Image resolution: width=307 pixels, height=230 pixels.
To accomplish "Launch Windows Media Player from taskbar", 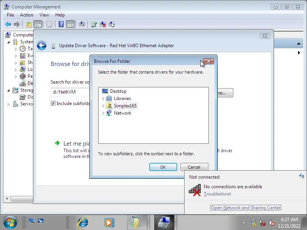I will click(x=109, y=223).
